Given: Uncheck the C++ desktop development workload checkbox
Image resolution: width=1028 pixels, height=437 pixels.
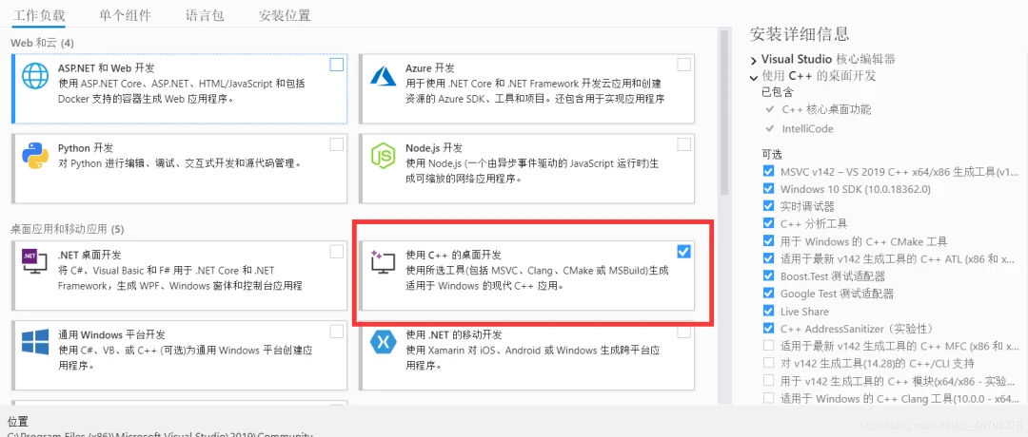Looking at the screenshot, I should tap(683, 251).
